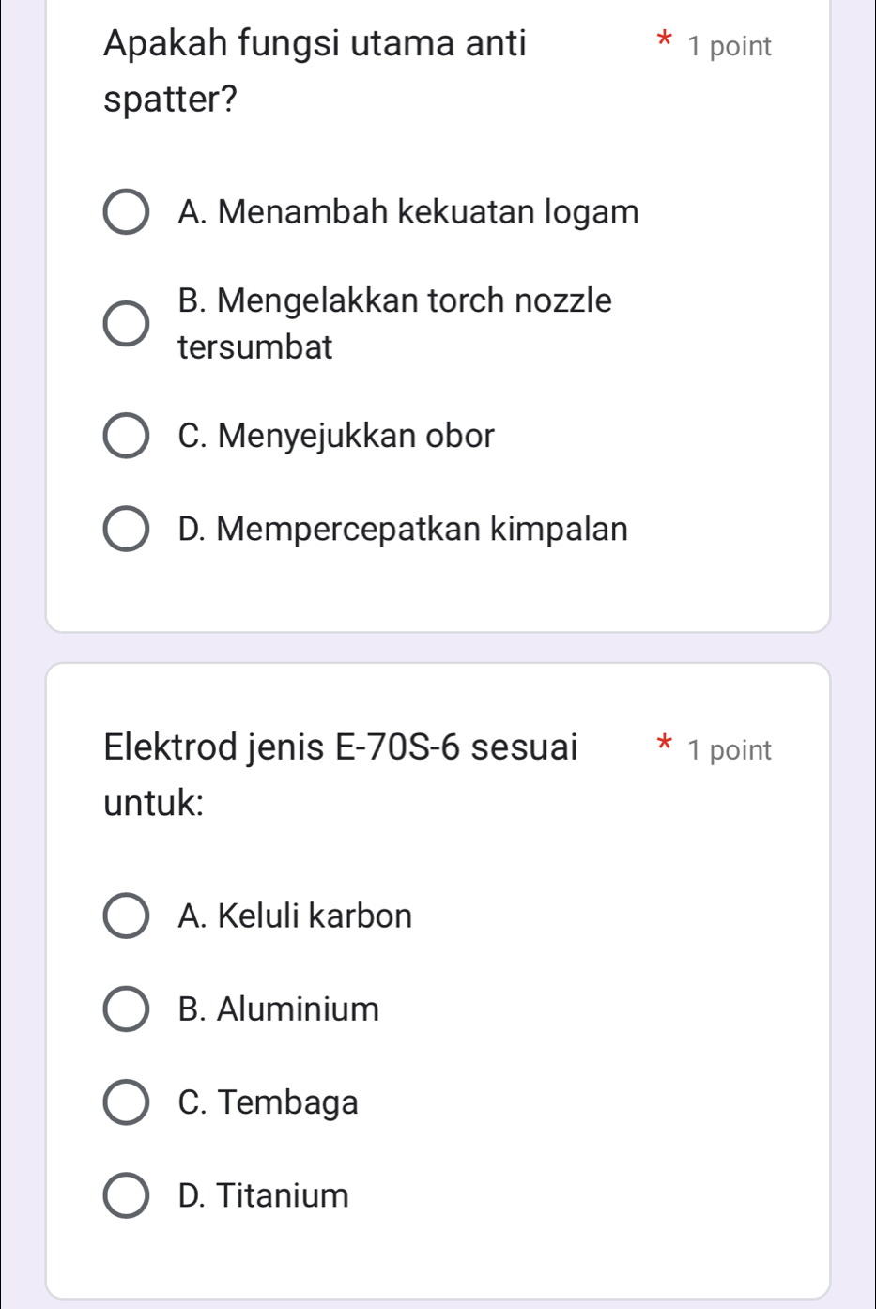Select radio button for 'A. Menambah kekuatan logam'
876x1309 pixels.
tap(125, 212)
